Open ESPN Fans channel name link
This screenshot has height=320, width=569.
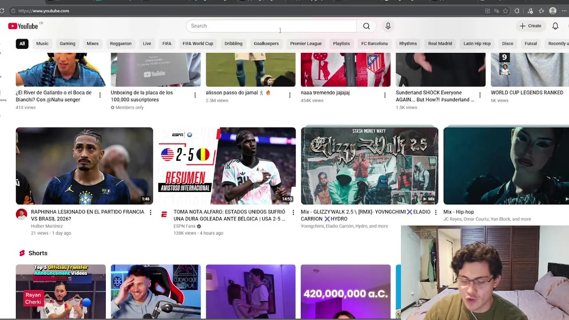click(x=184, y=226)
